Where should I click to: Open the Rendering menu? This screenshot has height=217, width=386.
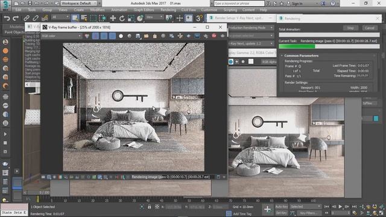click(x=168, y=10)
